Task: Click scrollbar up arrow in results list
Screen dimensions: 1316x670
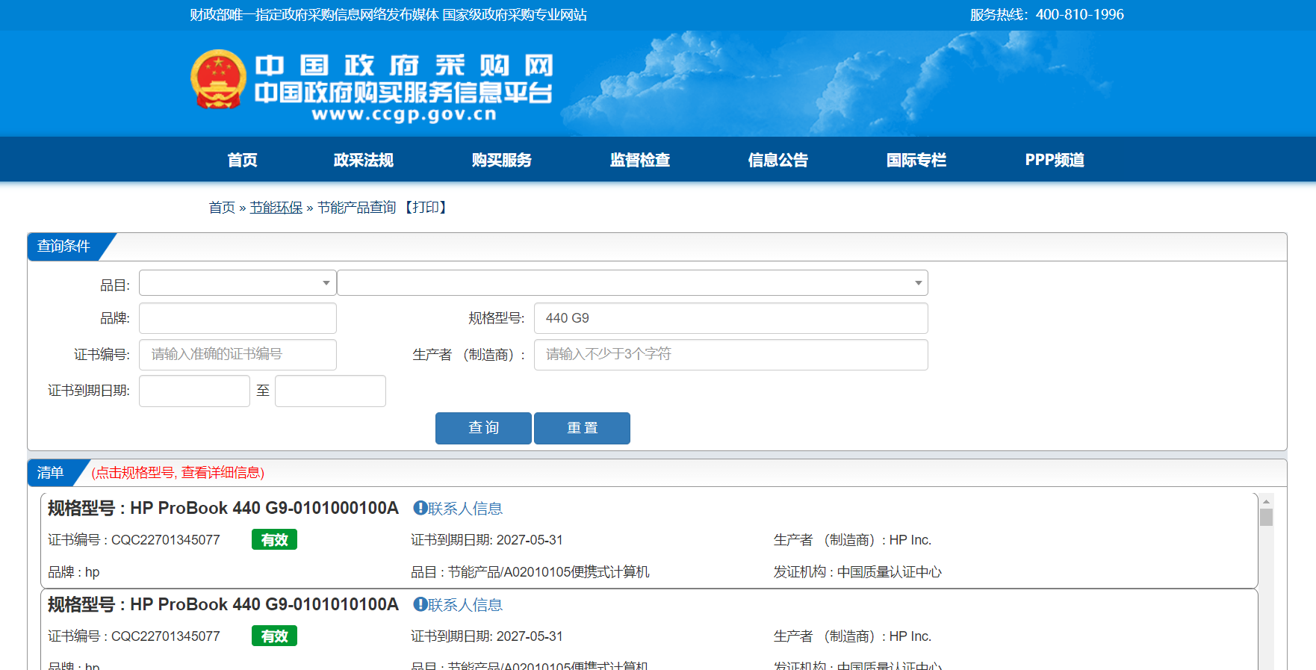Action: click(1266, 501)
